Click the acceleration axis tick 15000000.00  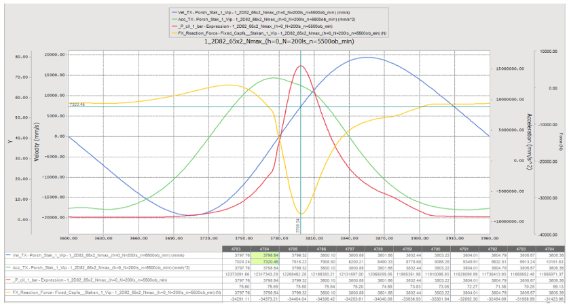[510, 69]
